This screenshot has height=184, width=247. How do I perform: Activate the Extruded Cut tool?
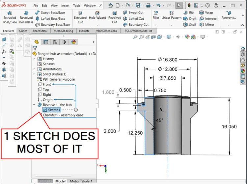pyautogui.click(x=80, y=17)
